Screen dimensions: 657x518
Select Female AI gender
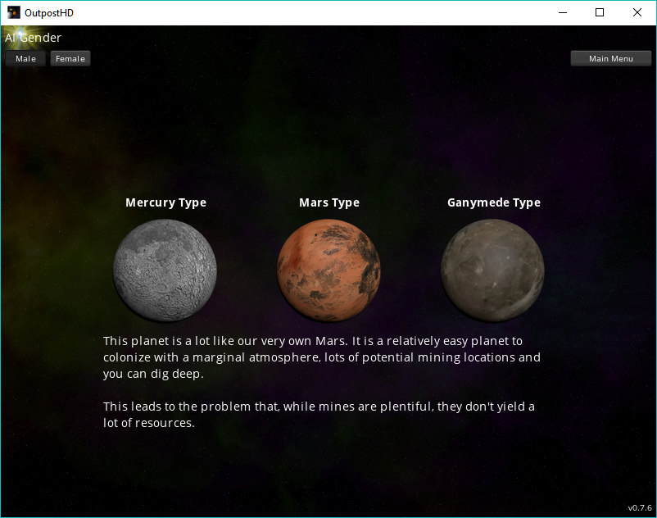click(x=70, y=59)
